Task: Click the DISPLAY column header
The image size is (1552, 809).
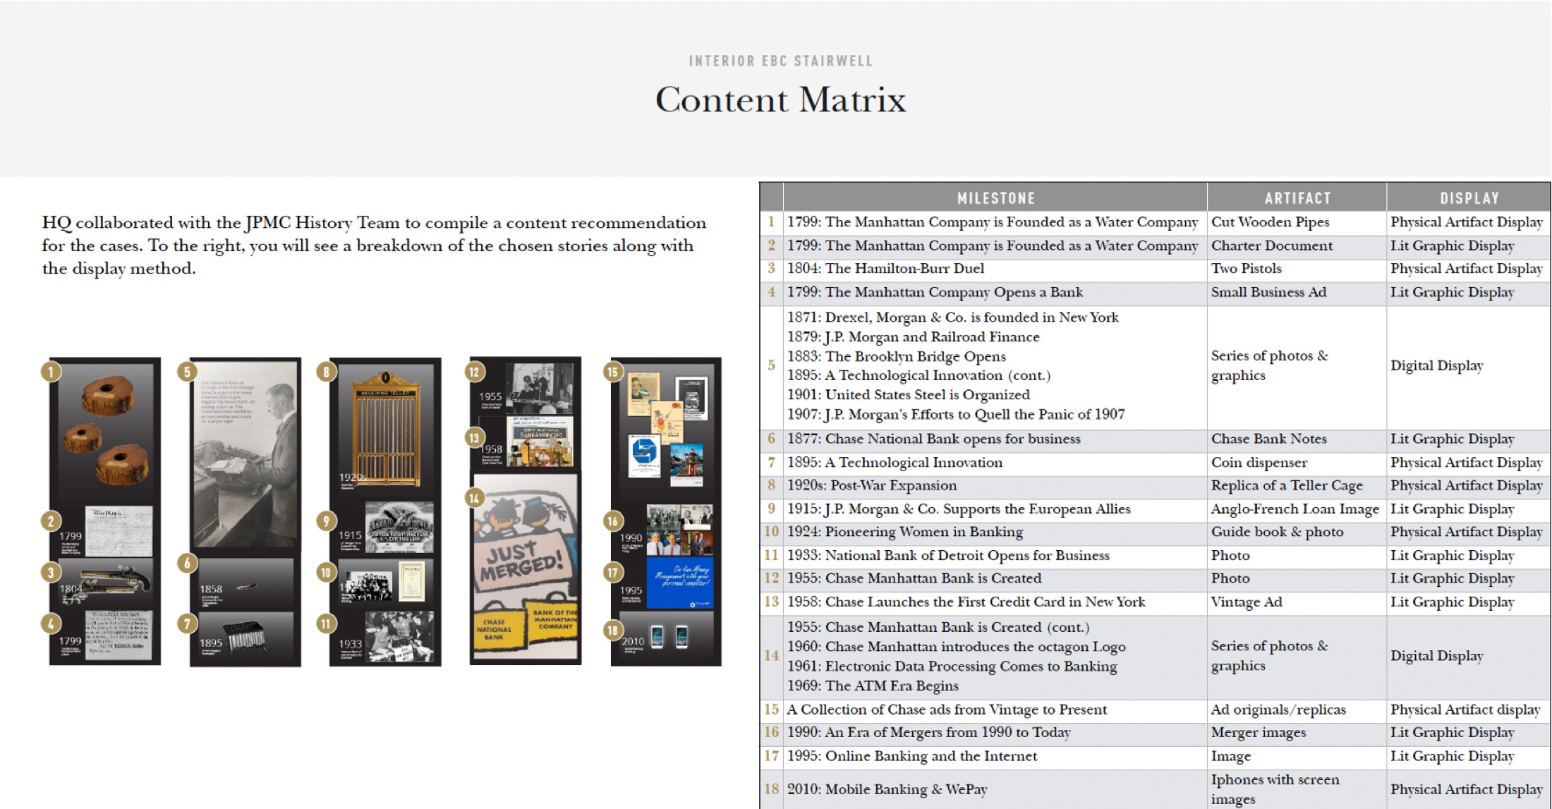Action: click(1469, 198)
